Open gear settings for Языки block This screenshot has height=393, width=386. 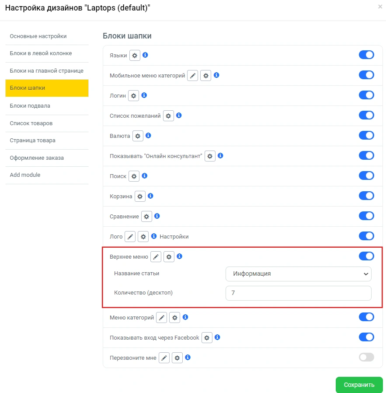[135, 56]
